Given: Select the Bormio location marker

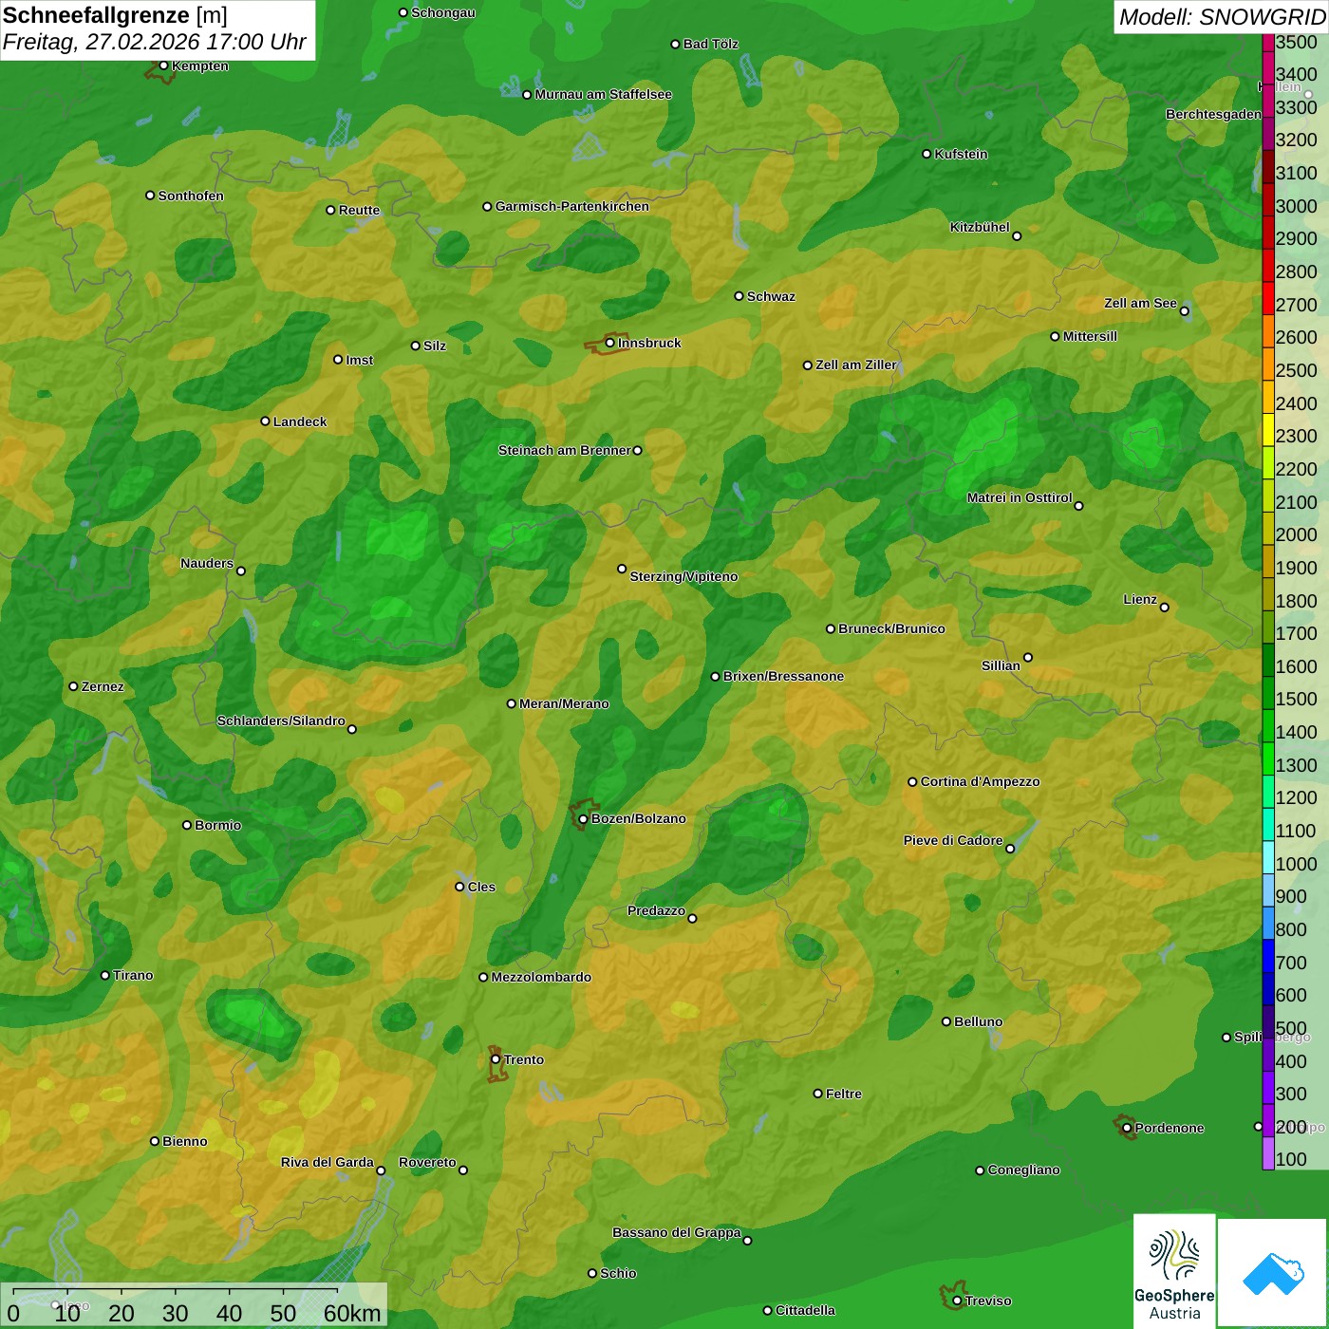Looking at the screenshot, I should pyautogui.click(x=187, y=825).
